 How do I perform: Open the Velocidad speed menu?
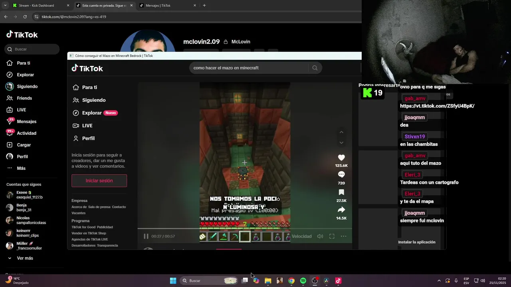point(301,236)
